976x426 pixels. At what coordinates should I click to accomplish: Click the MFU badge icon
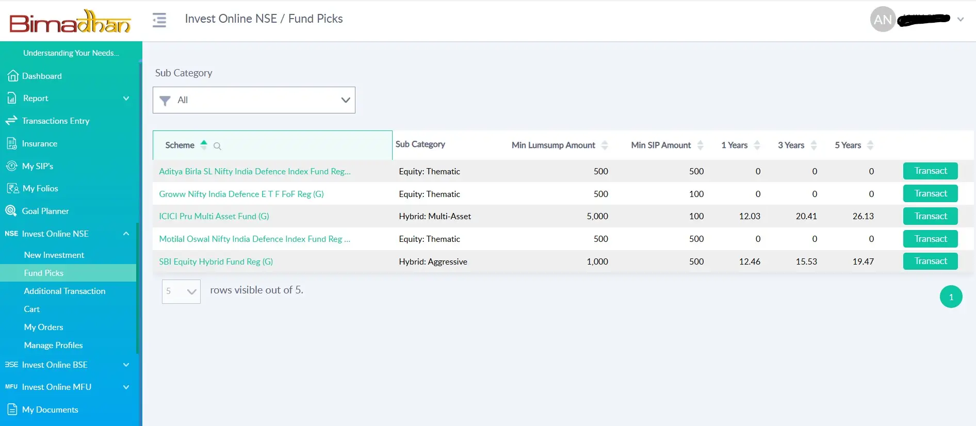pyautogui.click(x=11, y=387)
